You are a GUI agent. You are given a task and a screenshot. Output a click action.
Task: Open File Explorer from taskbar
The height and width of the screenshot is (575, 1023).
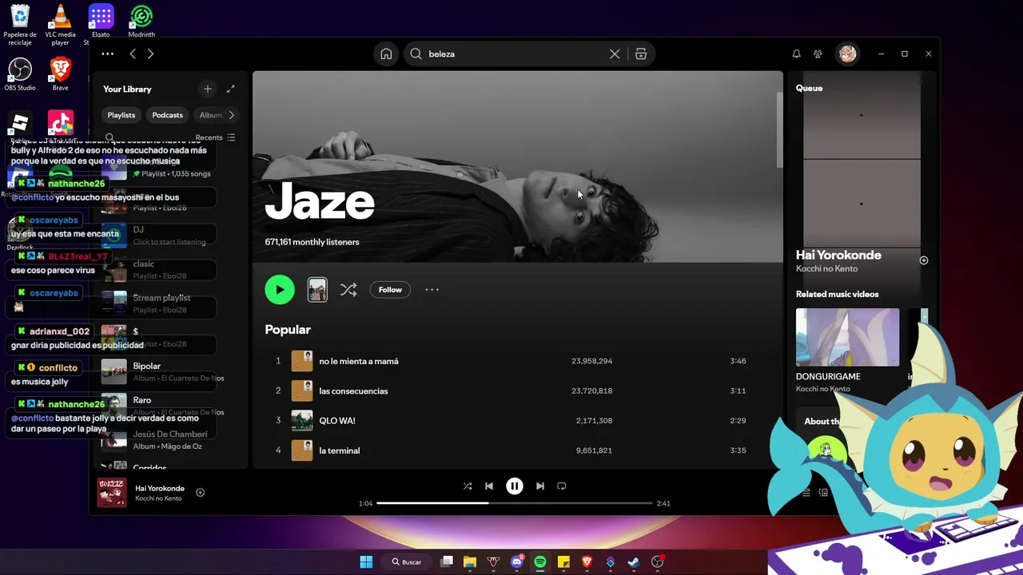coord(470,561)
